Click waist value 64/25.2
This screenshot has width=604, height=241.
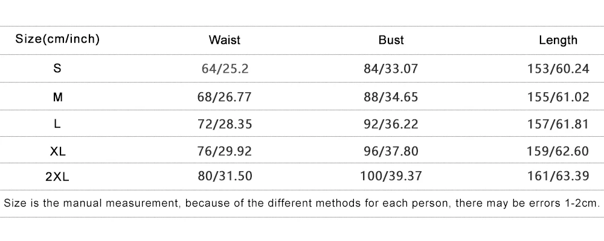[225, 69]
